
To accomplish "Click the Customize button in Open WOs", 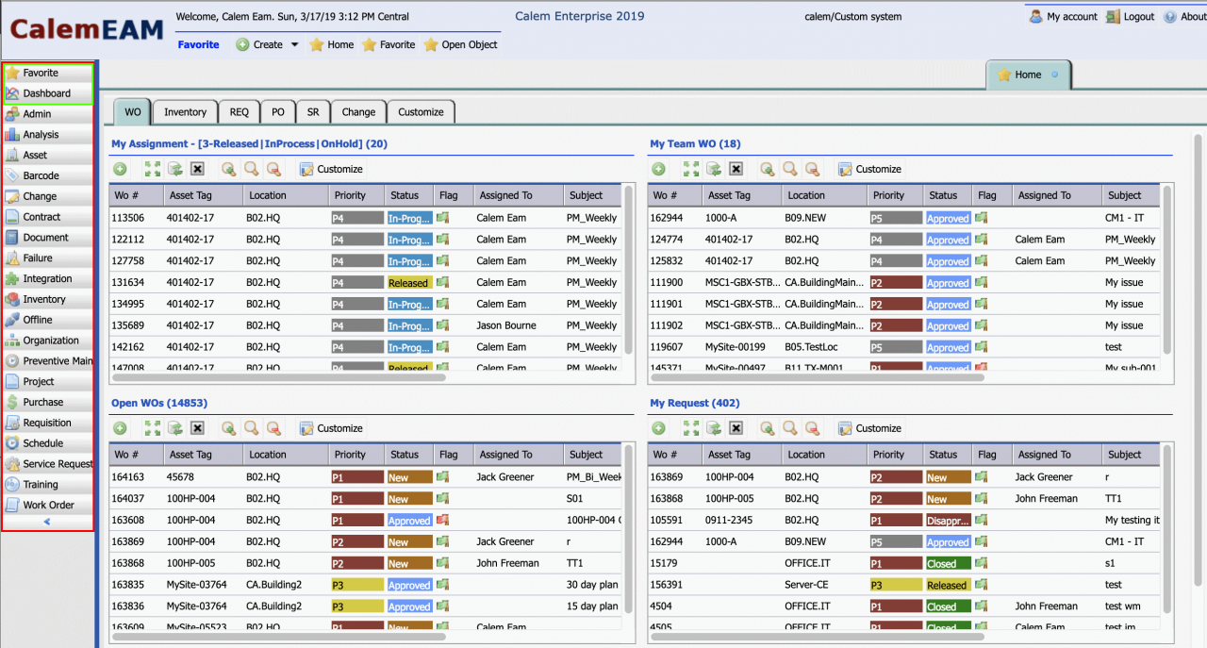I will [331, 428].
